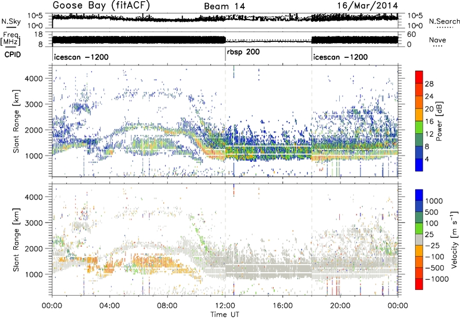Click the '28' tick on Power colorbar
The image size is (460, 318).
[429, 84]
